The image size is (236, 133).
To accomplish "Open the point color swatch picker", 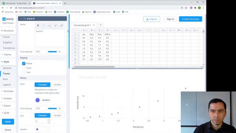I will click(38, 100).
